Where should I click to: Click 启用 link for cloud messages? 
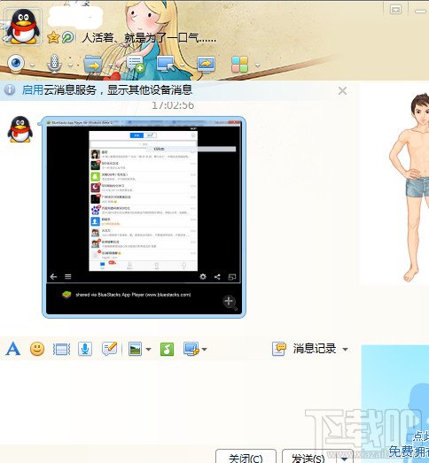32,89
